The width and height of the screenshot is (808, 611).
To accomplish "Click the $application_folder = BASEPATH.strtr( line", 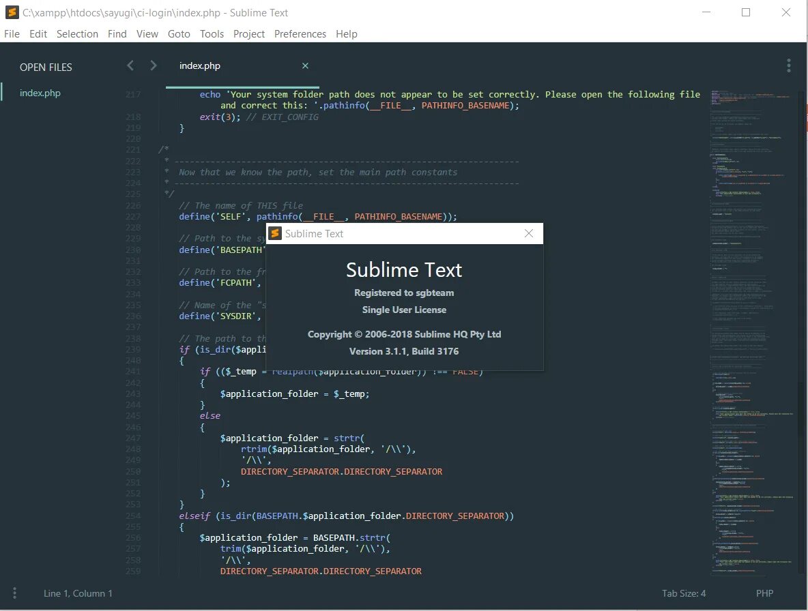I will point(295,538).
